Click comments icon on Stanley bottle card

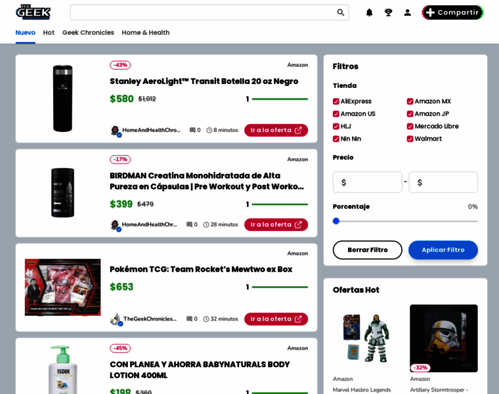coord(192,130)
